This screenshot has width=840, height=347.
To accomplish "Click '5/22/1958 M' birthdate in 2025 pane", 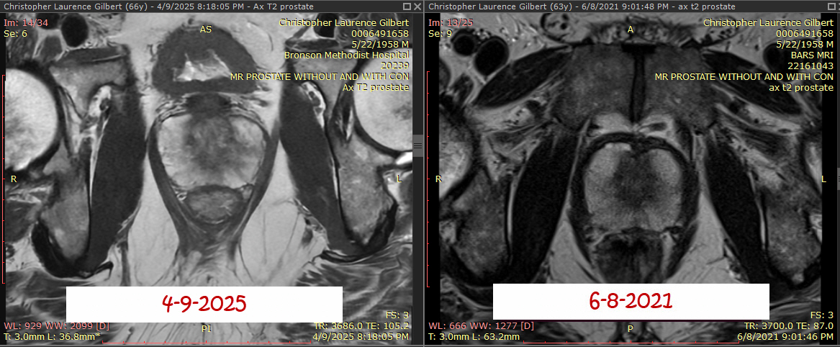I will [380, 44].
